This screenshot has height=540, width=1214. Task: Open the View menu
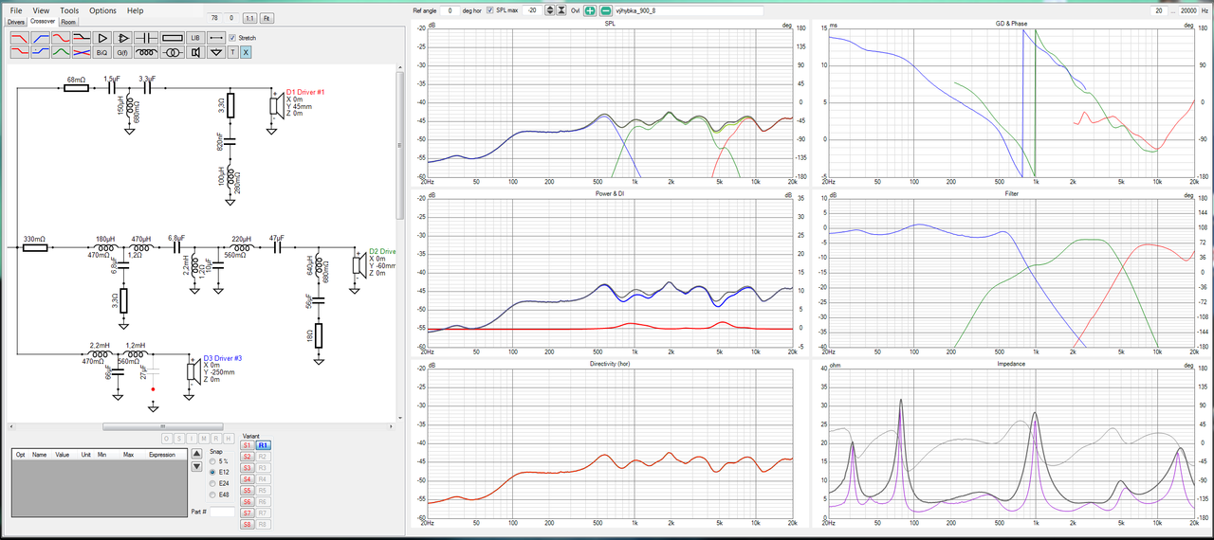(41, 10)
